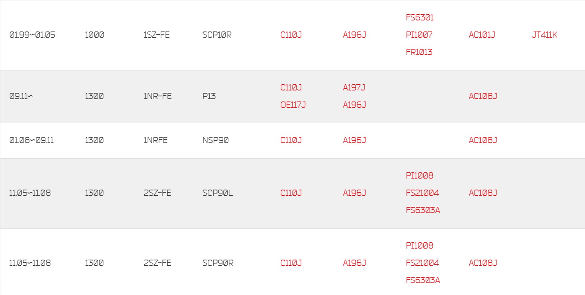
Task: Click A197J part link
Action: click(354, 87)
